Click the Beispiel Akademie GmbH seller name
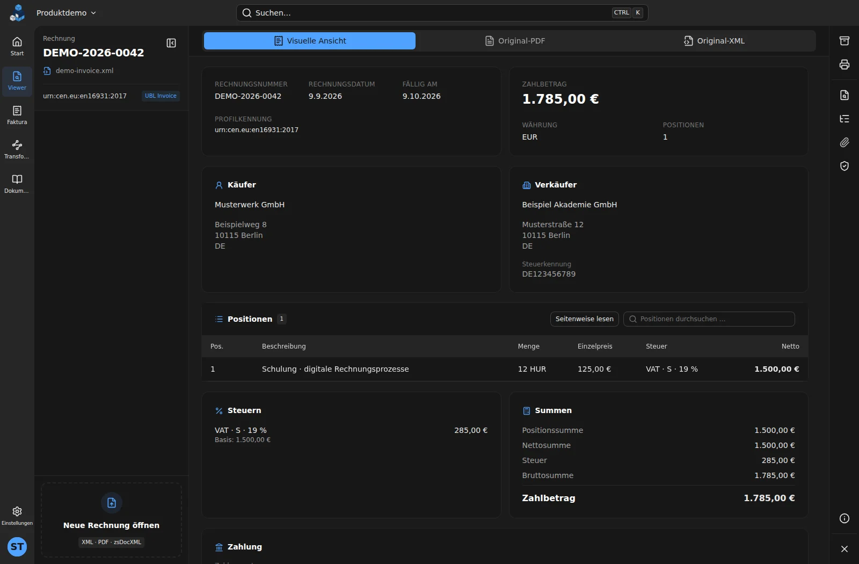This screenshot has width=859, height=564. click(570, 205)
